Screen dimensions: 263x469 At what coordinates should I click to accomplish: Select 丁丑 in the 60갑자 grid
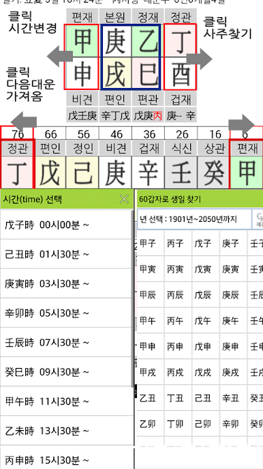tap(179, 398)
